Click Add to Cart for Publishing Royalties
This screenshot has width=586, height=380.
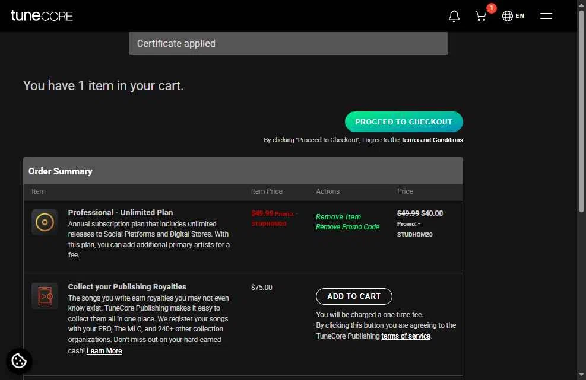tap(354, 296)
